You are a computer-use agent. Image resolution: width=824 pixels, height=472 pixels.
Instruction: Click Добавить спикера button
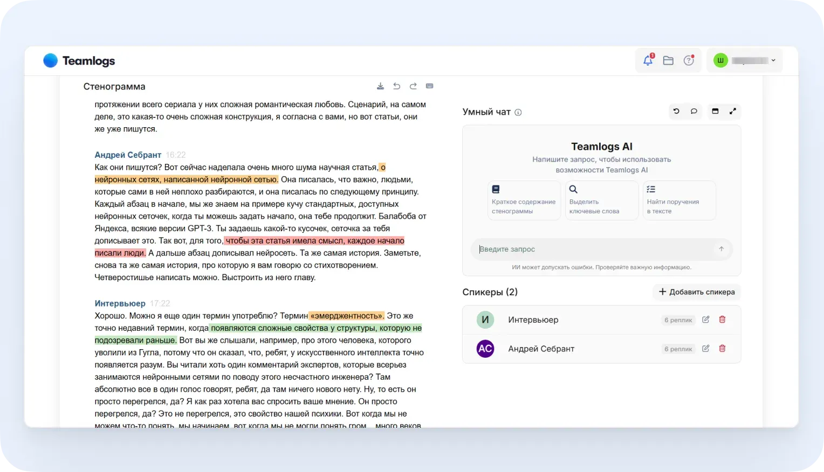697,292
